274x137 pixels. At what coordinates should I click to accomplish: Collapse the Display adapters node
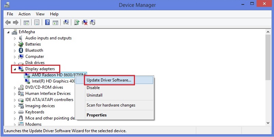tap(15, 69)
